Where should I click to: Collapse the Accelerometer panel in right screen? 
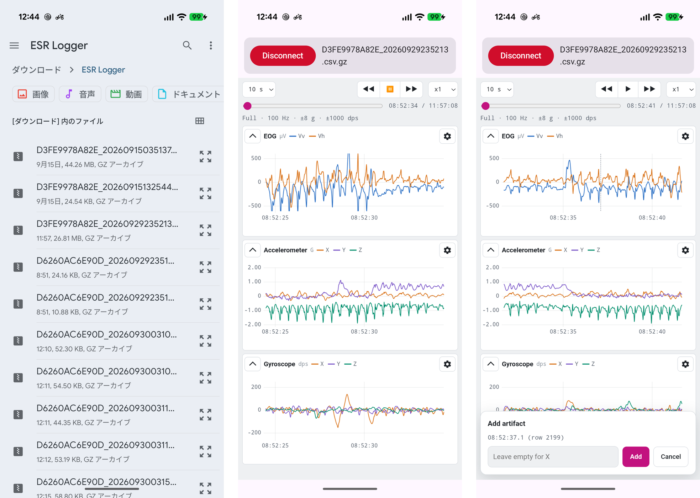click(491, 250)
